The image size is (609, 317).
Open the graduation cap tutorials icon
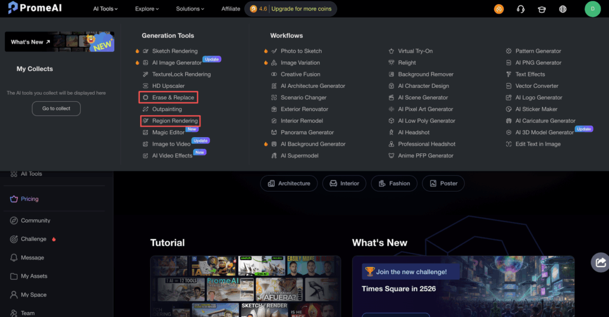541,9
